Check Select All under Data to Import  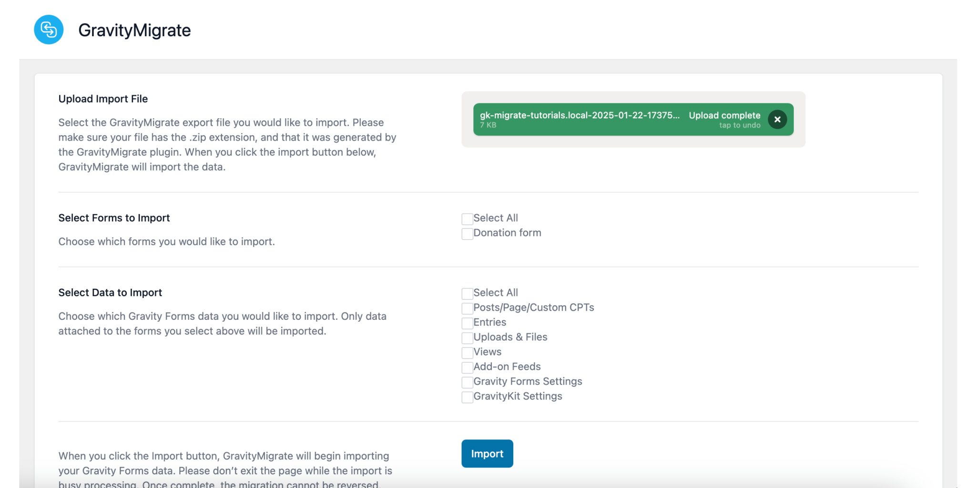(x=467, y=294)
